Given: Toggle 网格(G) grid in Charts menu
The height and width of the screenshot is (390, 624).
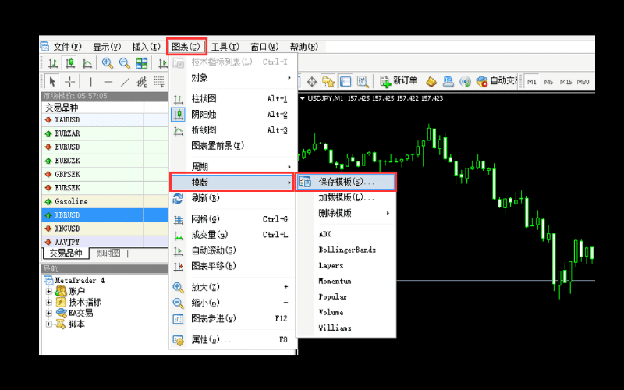Looking at the screenshot, I should tap(233, 219).
